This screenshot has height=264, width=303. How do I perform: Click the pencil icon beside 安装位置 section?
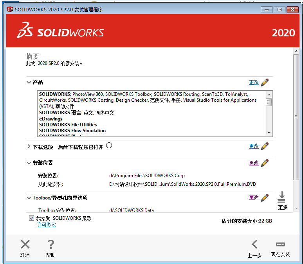point(265,163)
